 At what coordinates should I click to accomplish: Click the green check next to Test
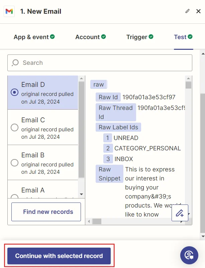(x=190, y=36)
